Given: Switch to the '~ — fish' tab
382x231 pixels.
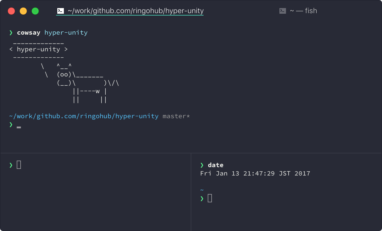Looking at the screenshot, I should 298,11.
